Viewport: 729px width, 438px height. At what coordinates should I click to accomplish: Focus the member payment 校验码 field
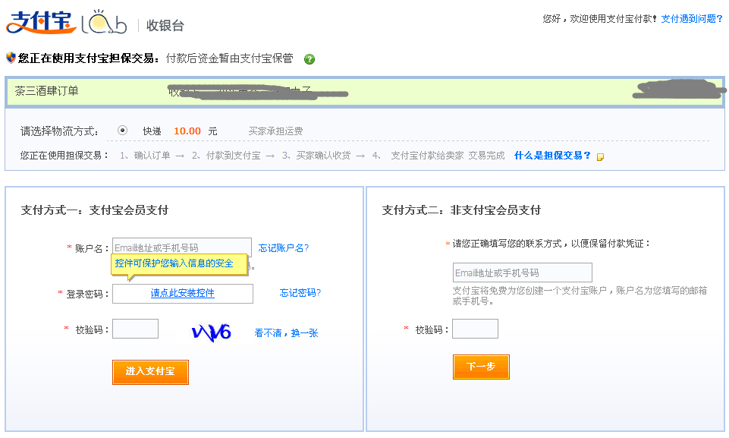click(x=135, y=329)
